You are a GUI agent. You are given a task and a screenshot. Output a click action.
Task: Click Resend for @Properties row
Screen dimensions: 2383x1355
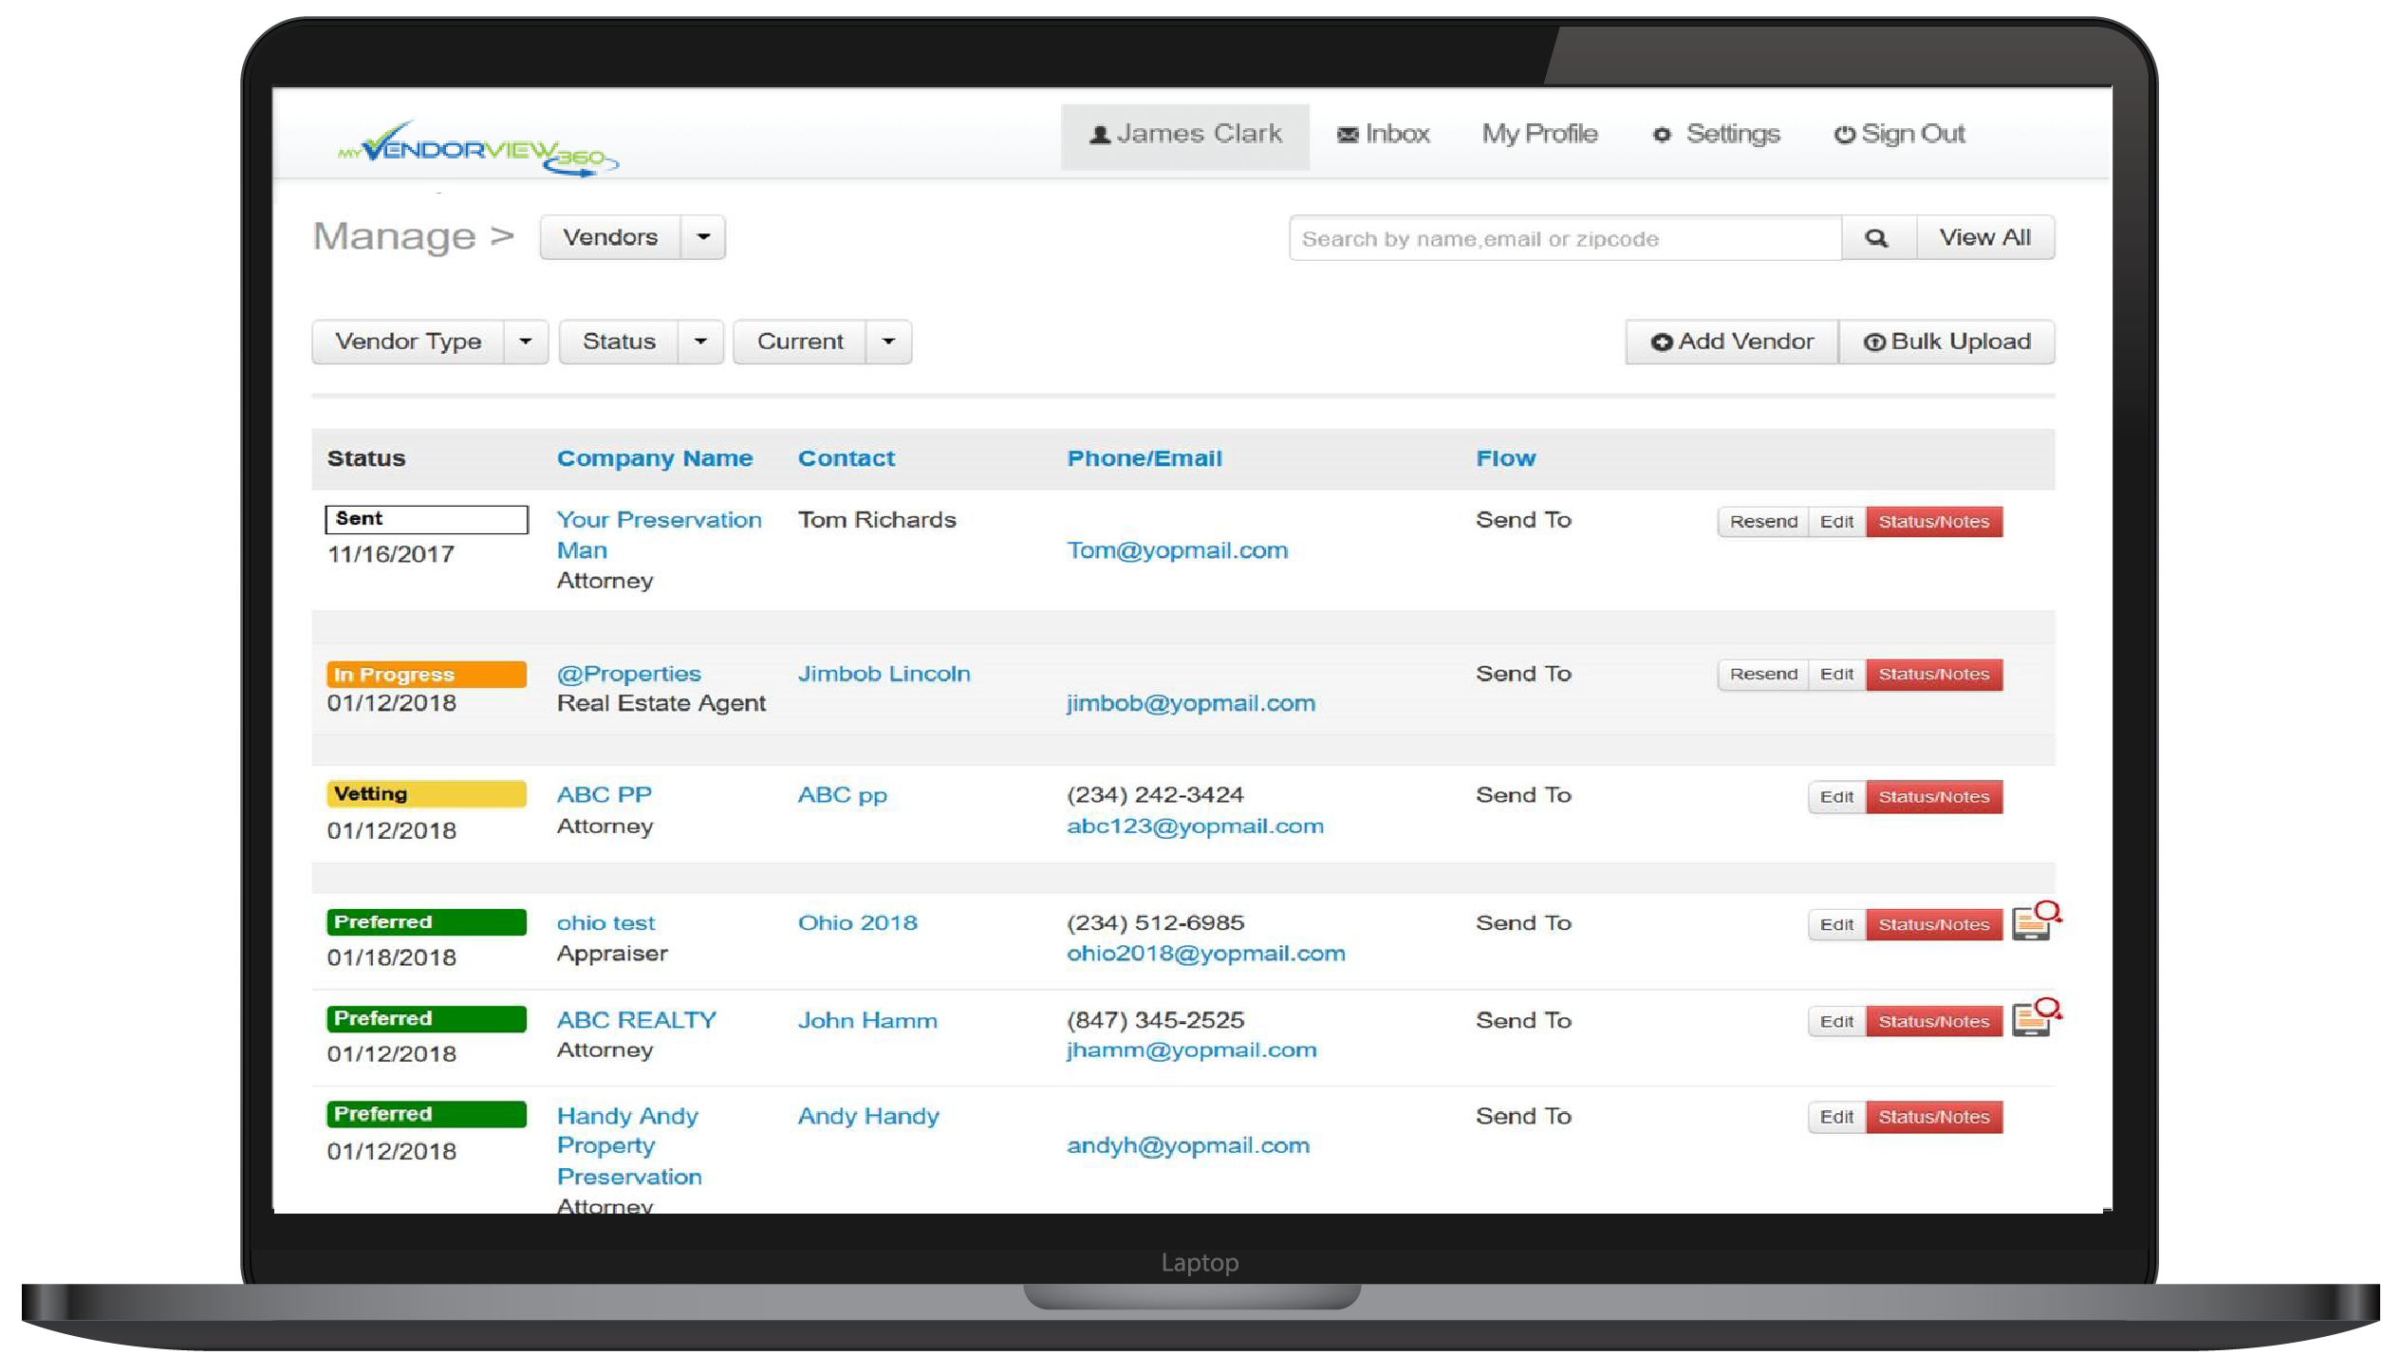pyautogui.click(x=1764, y=675)
